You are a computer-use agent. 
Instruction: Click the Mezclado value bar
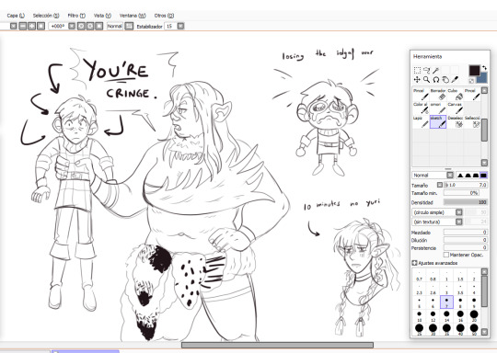[x=466, y=233]
